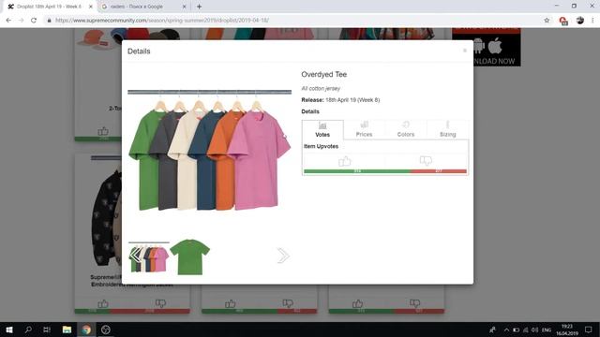Open a new browser tab
600x337 pixels.
tap(199, 7)
